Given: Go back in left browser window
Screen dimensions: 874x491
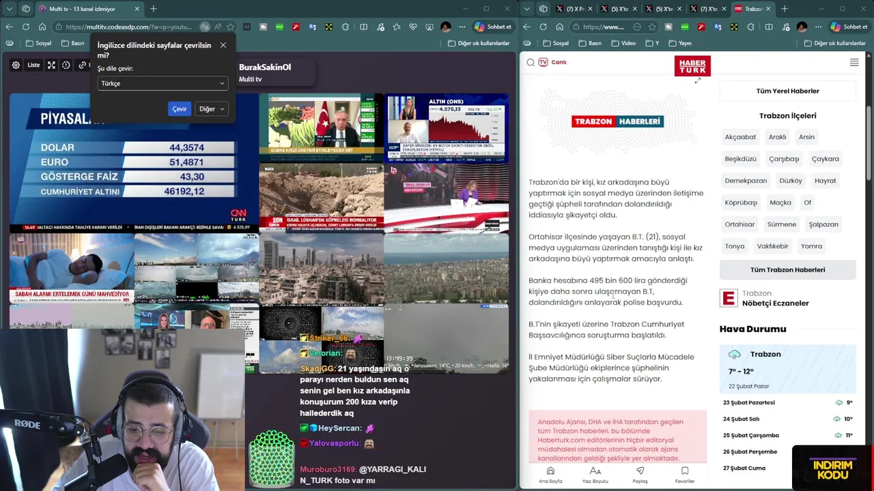Looking at the screenshot, I should point(9,27).
